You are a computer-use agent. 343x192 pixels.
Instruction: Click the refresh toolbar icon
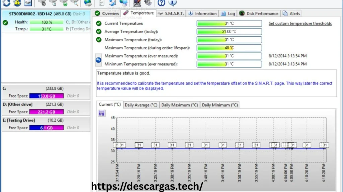coord(7,3)
